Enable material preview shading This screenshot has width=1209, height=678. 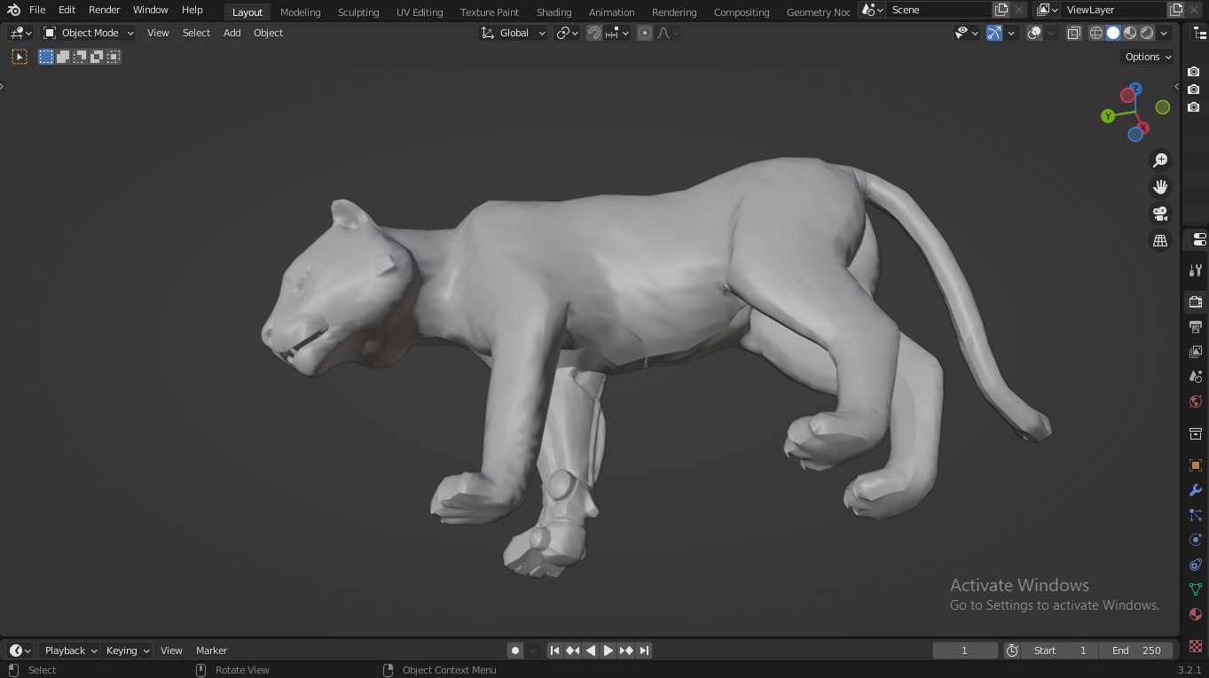[1130, 33]
